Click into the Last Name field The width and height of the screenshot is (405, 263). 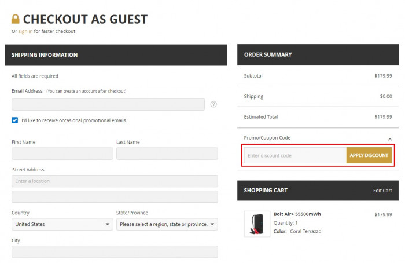click(167, 154)
